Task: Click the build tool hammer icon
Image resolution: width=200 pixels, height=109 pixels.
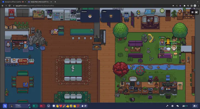Action: point(167,106)
